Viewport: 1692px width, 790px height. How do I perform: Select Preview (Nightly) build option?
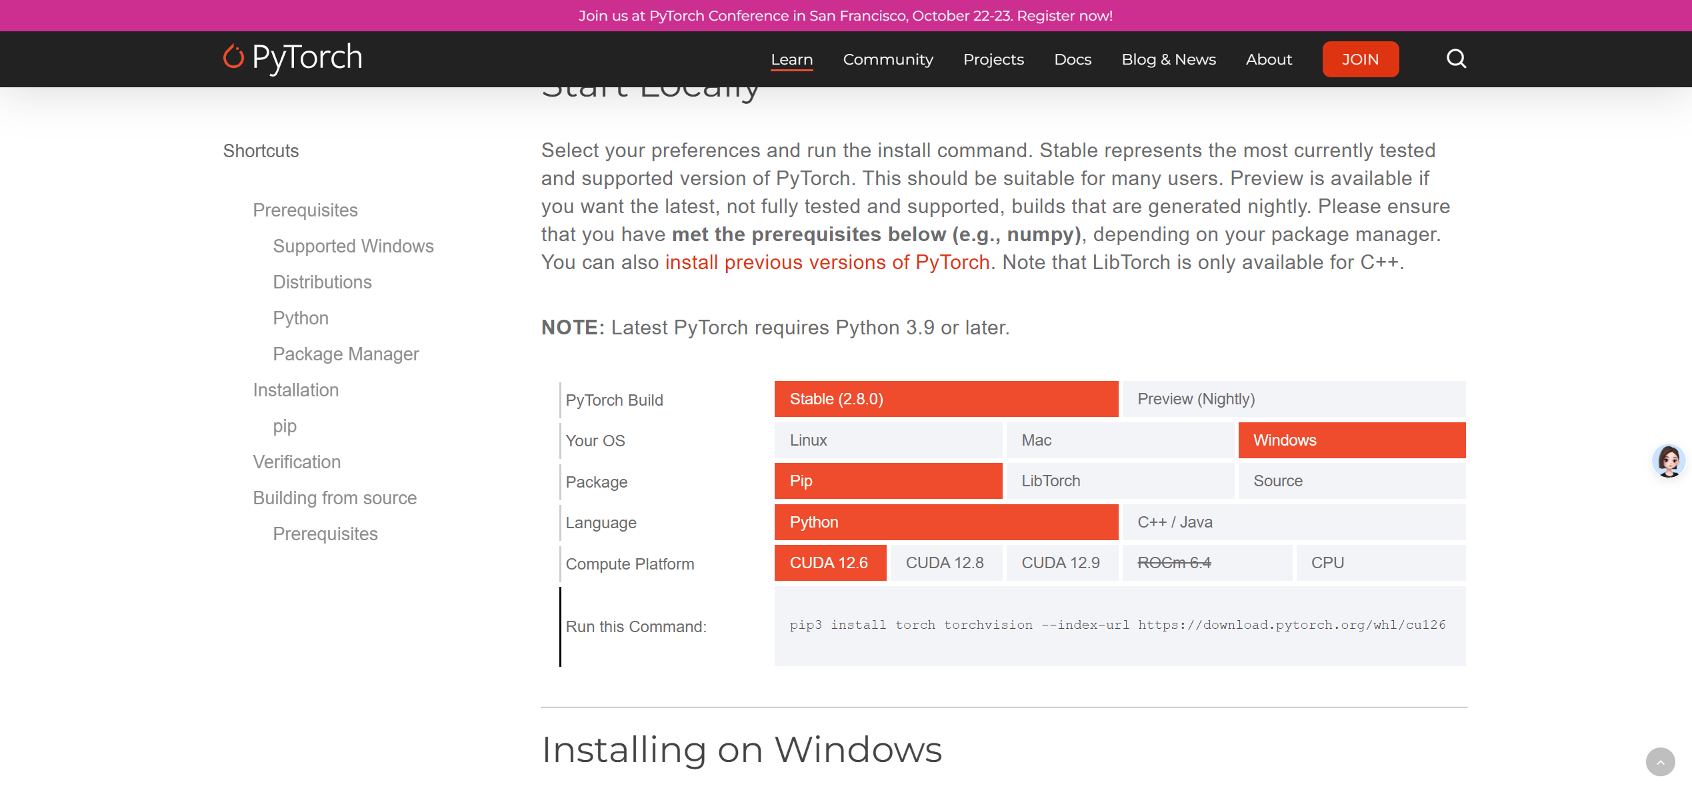(x=1293, y=399)
